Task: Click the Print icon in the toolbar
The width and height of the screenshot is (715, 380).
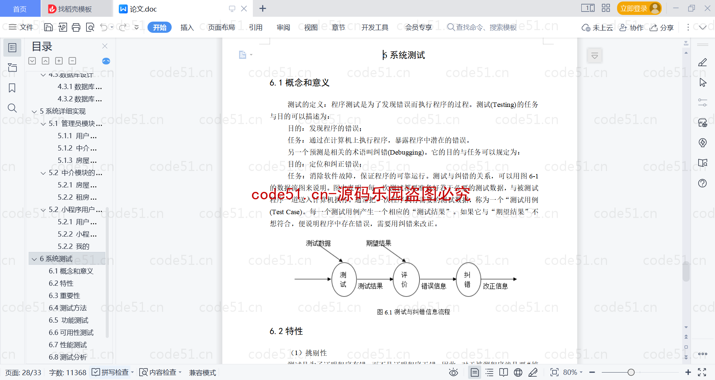Action: [x=76, y=27]
